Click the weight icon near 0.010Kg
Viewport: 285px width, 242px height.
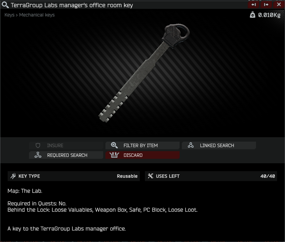click(253, 15)
